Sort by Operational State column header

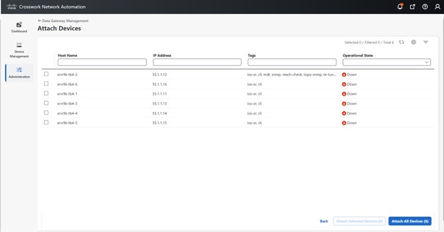[358, 55]
